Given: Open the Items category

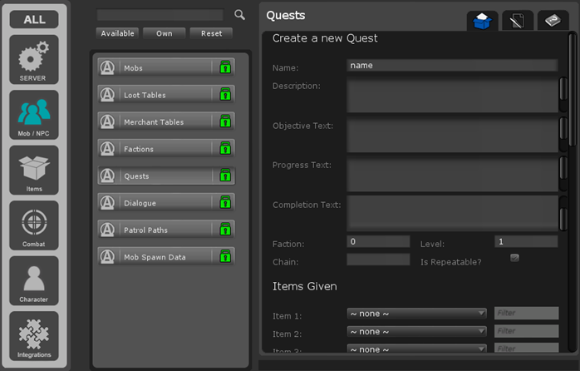Looking at the screenshot, I should [34, 170].
